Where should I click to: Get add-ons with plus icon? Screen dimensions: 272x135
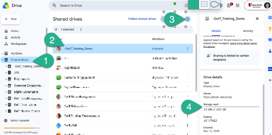point(270,80)
